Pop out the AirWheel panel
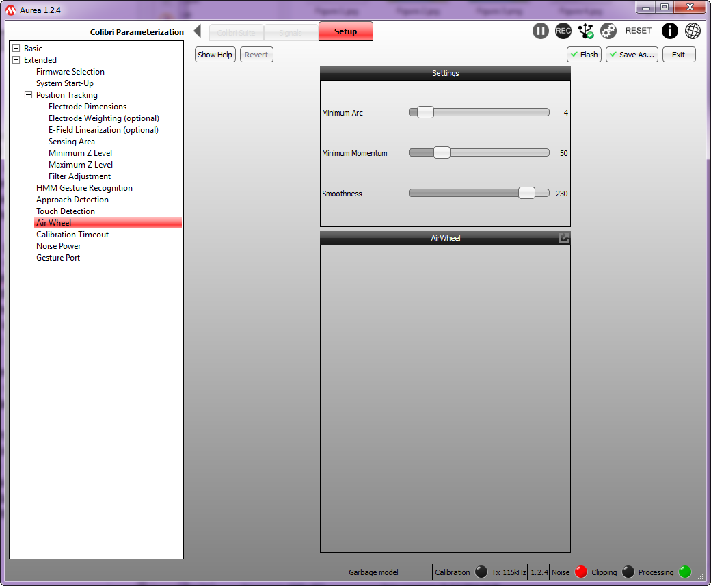 coord(564,238)
